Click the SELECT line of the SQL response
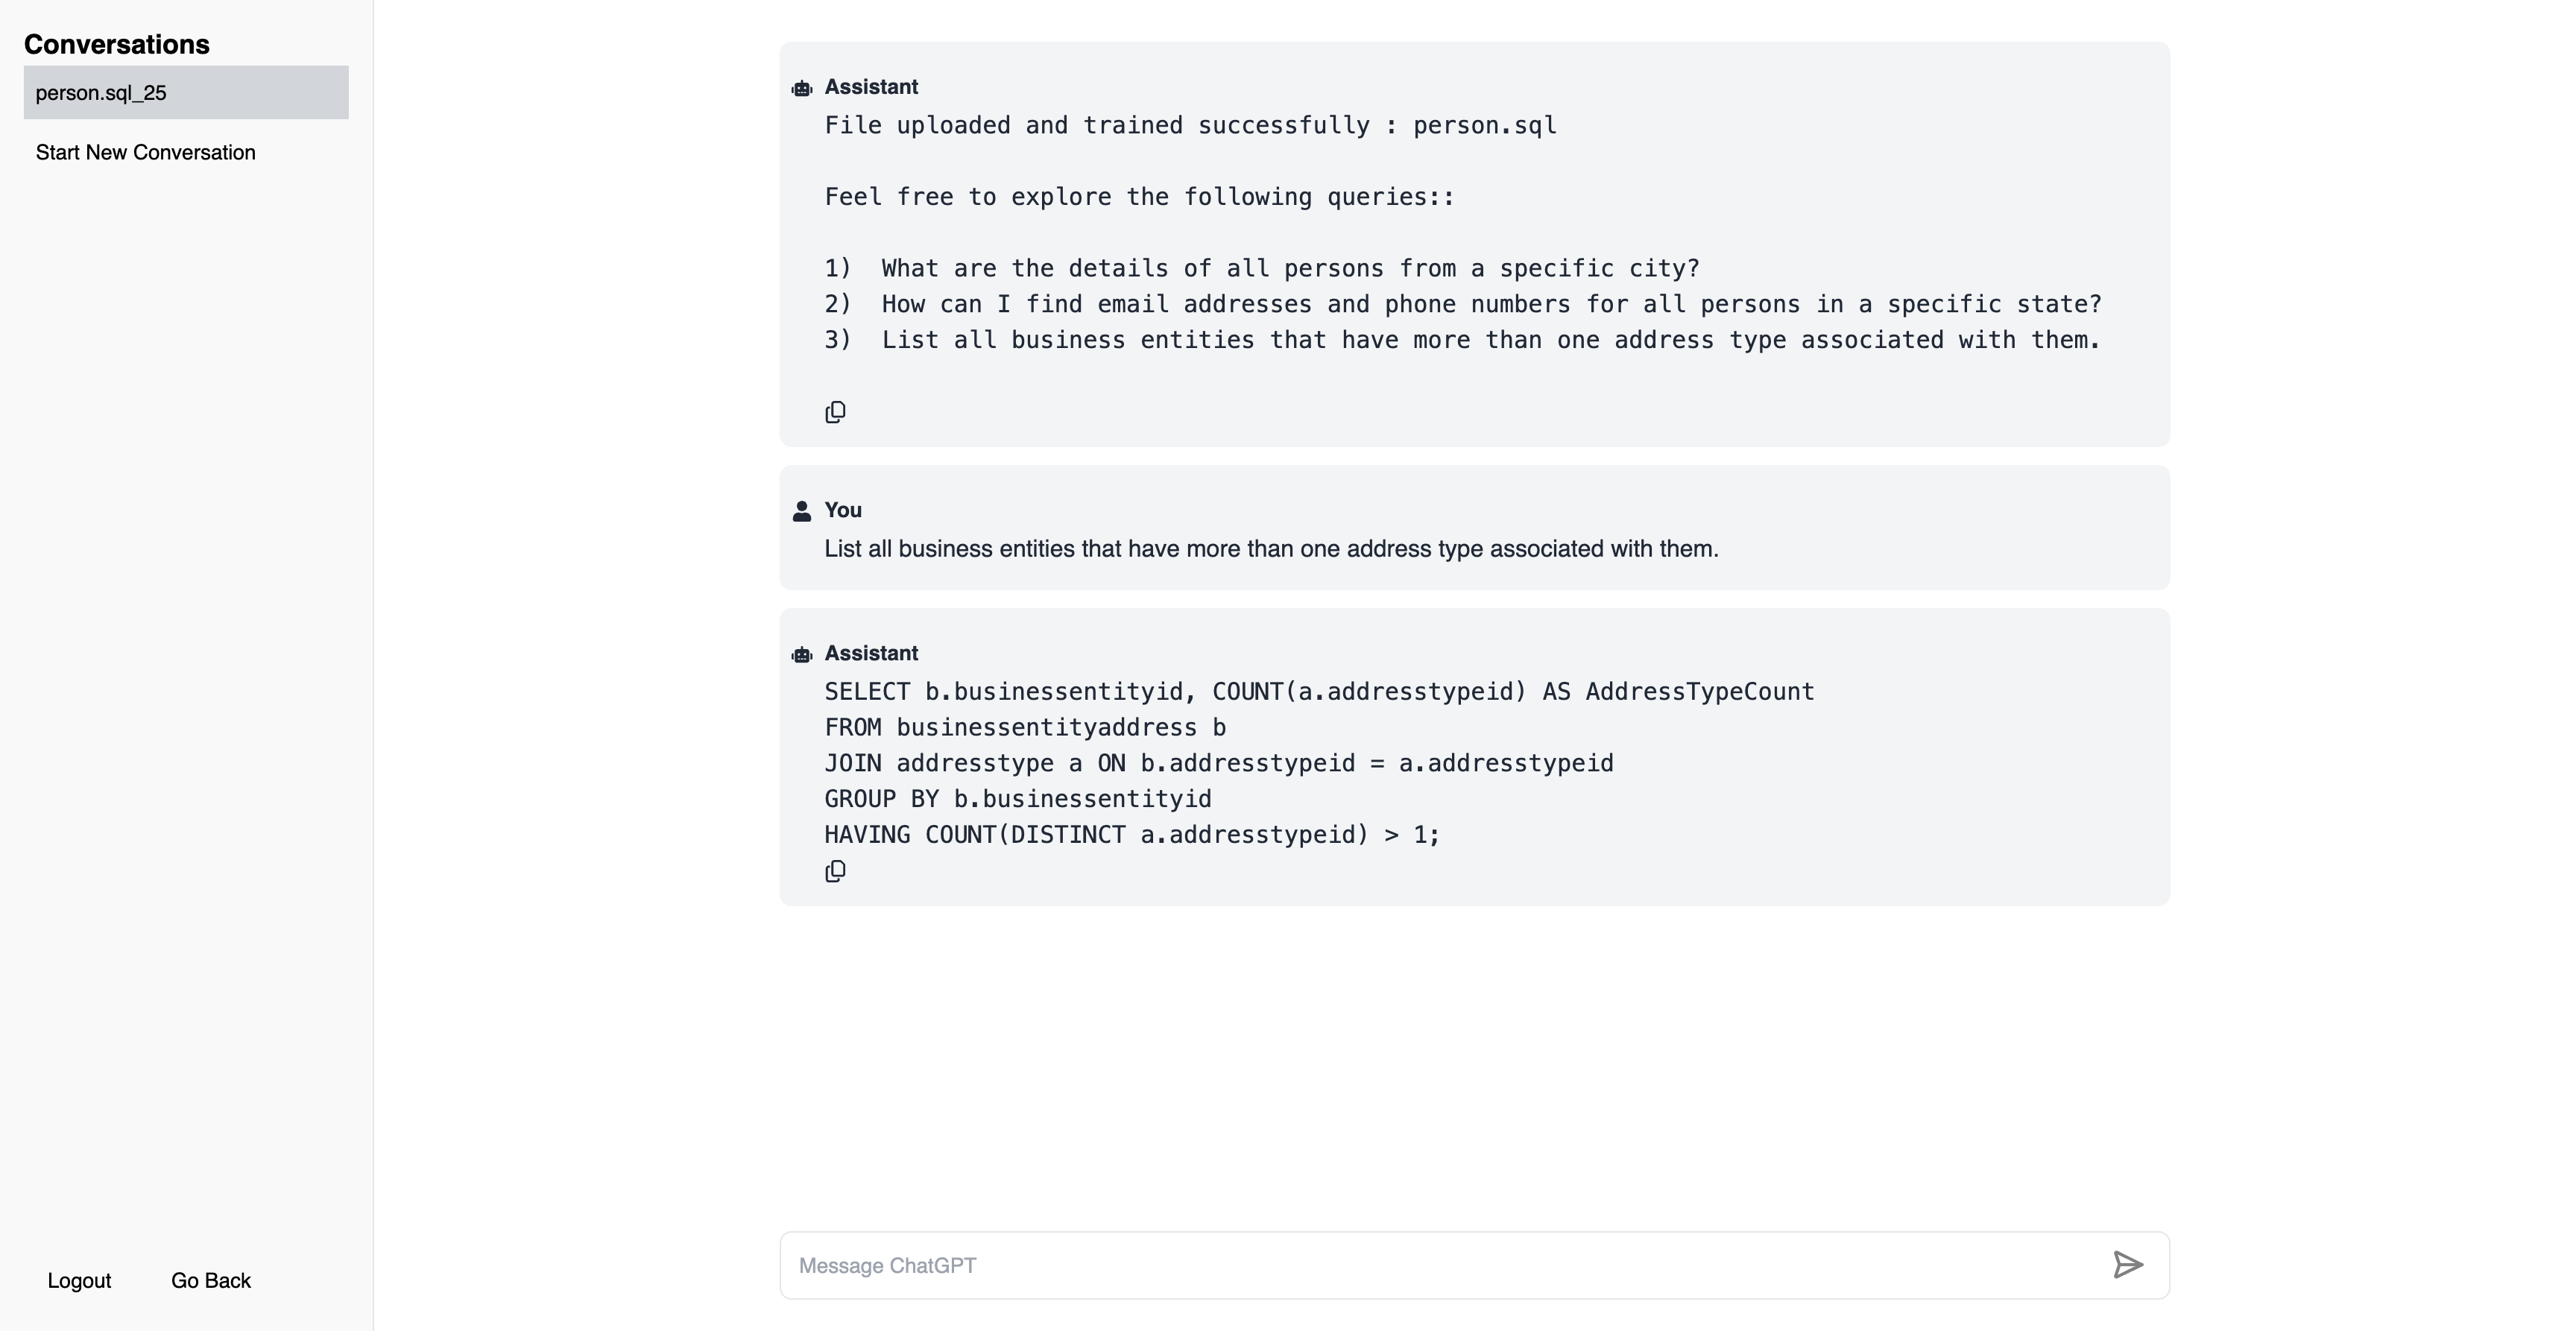This screenshot has height=1331, width=2576. tap(1319, 692)
